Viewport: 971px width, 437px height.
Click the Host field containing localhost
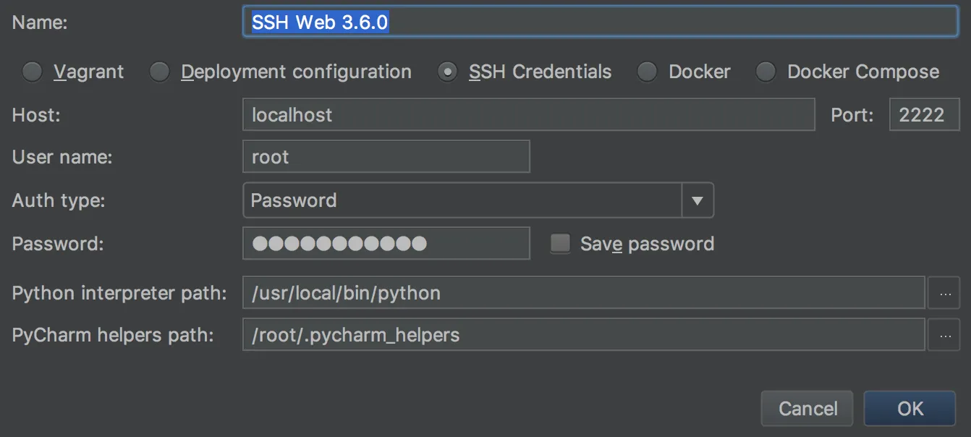(528, 114)
